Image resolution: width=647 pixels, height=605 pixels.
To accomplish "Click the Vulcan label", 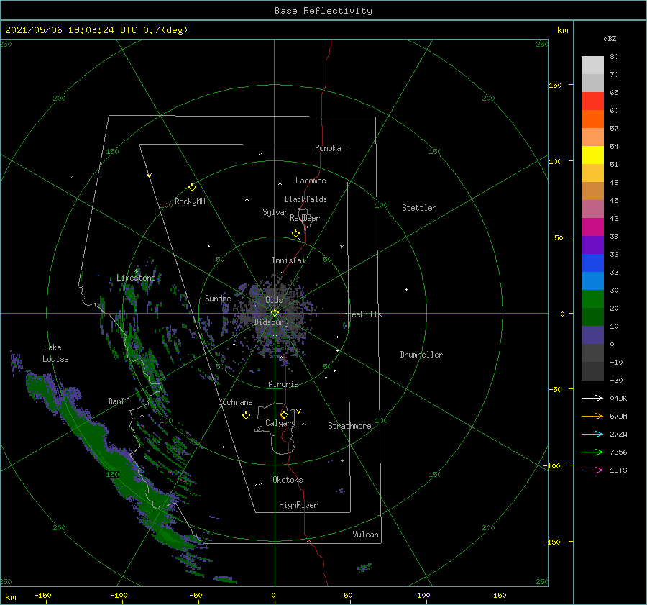I will tap(366, 535).
